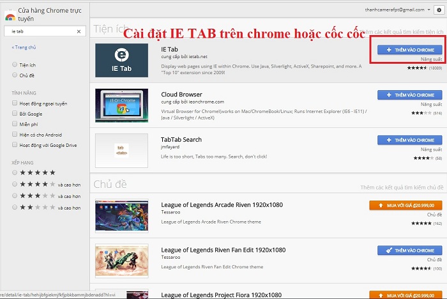The width and height of the screenshot is (447, 299).
Task: Open the Riven Fan Edit theme thumbnail
Action: coord(121,261)
